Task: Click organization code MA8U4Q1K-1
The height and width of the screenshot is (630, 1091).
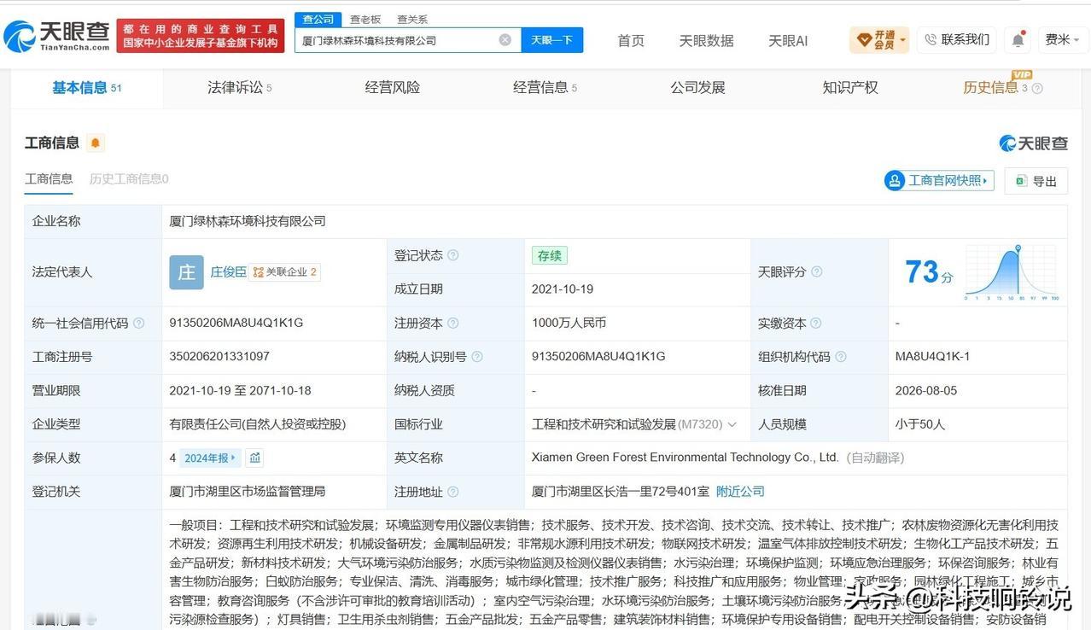Action: point(932,357)
